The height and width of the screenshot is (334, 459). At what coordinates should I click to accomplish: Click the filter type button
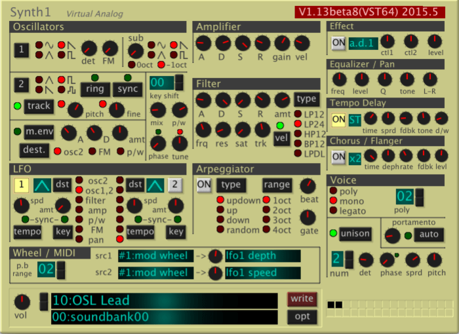pyautogui.click(x=306, y=99)
